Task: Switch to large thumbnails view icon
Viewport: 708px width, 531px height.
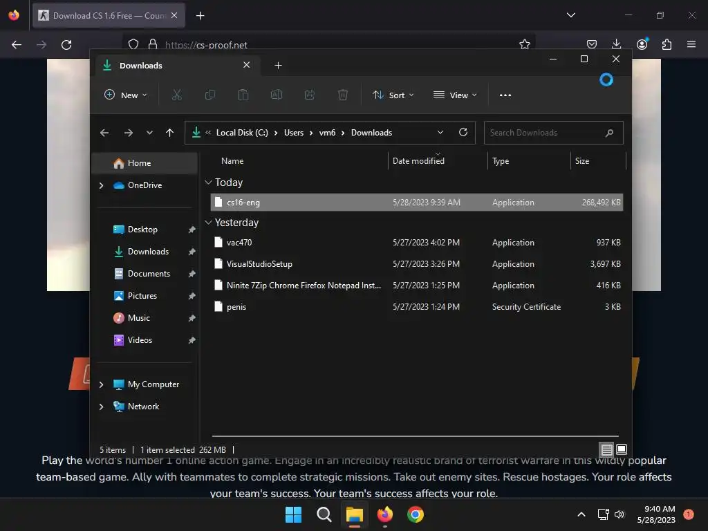Action: (622, 449)
